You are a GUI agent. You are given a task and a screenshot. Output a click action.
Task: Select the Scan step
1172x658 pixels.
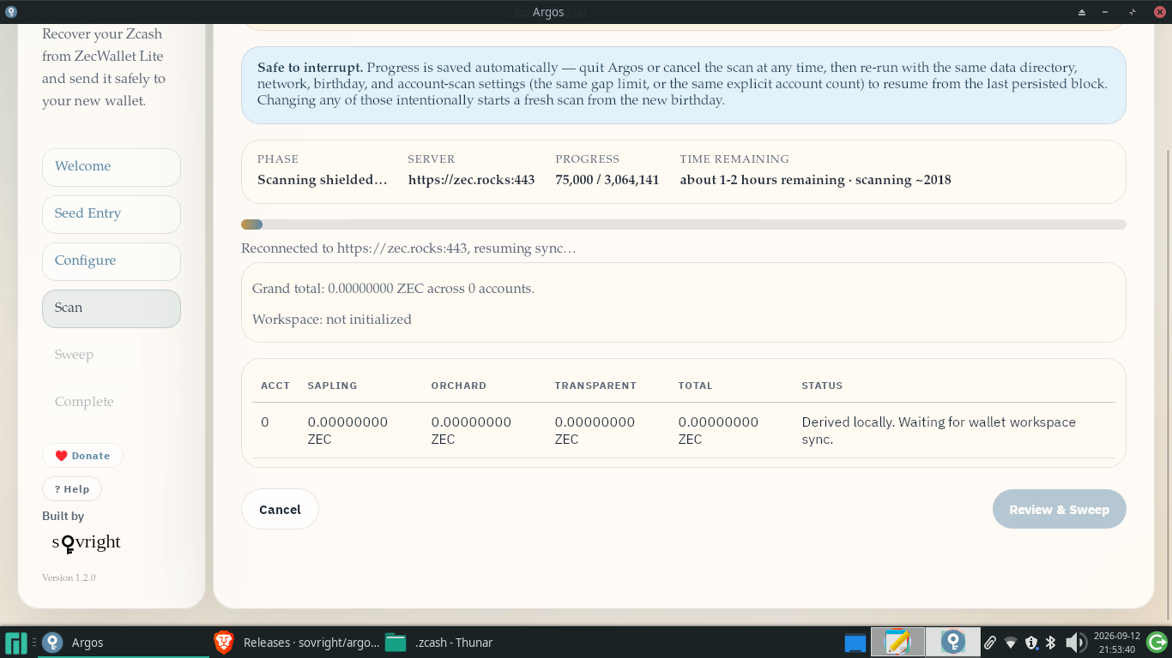pyautogui.click(x=112, y=308)
